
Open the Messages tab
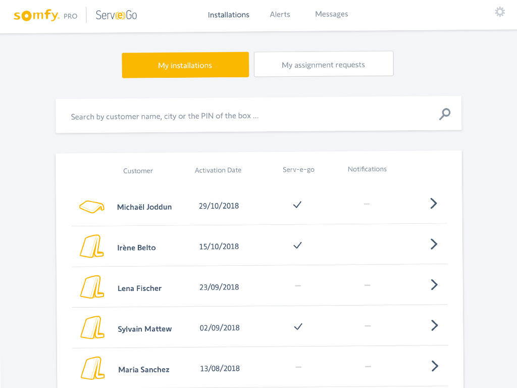click(x=331, y=14)
